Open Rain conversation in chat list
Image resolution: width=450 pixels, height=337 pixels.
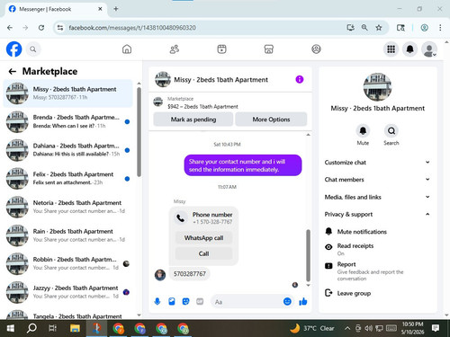coord(67,235)
